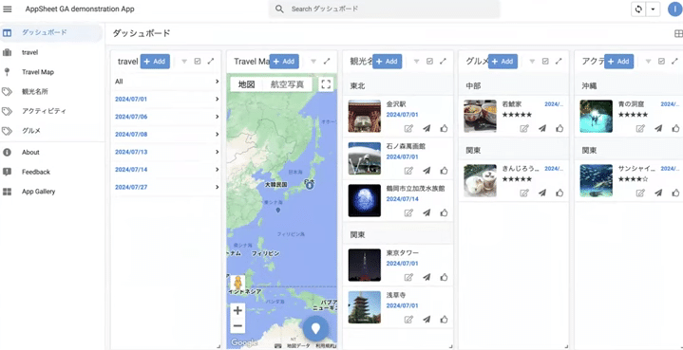The image size is (683, 350).
Task: Open アクティビティ in the sidebar
Action: (51, 111)
